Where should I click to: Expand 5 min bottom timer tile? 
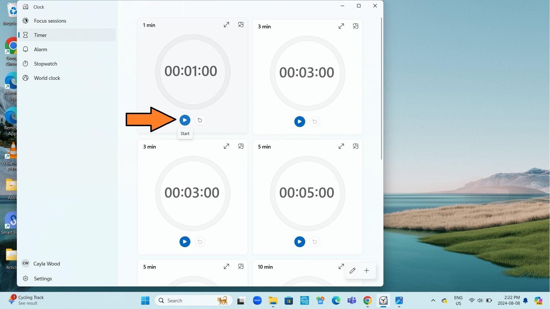226,267
